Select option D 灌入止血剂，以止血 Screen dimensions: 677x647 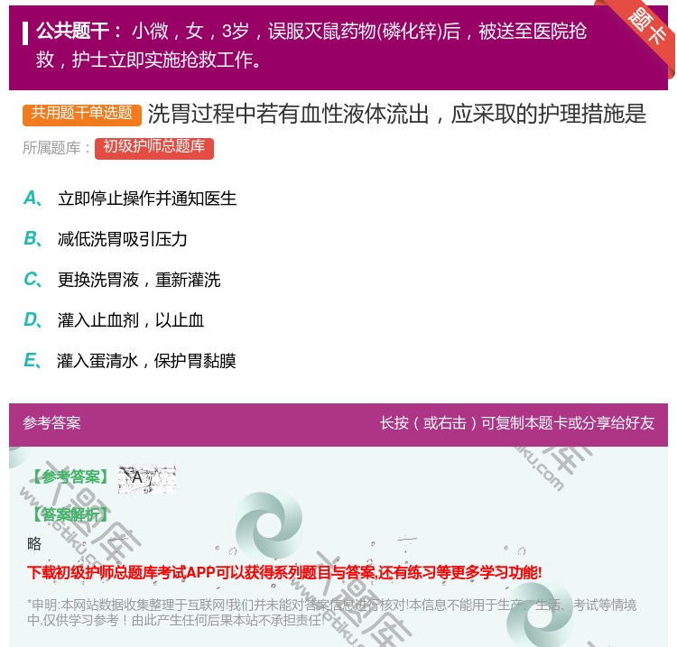(114, 320)
